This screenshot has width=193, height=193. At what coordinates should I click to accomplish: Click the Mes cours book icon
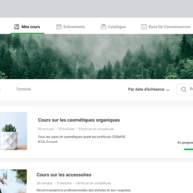tap(16, 27)
